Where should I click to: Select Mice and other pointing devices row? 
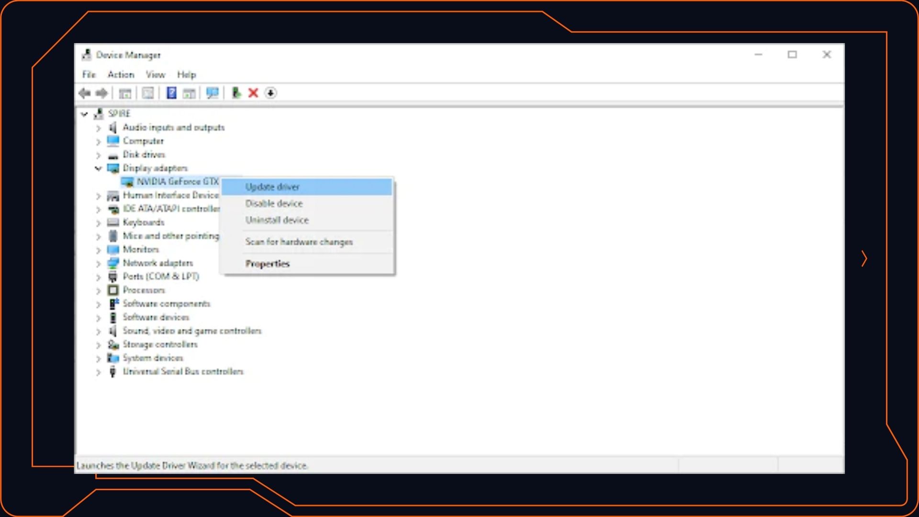pyautogui.click(x=171, y=236)
